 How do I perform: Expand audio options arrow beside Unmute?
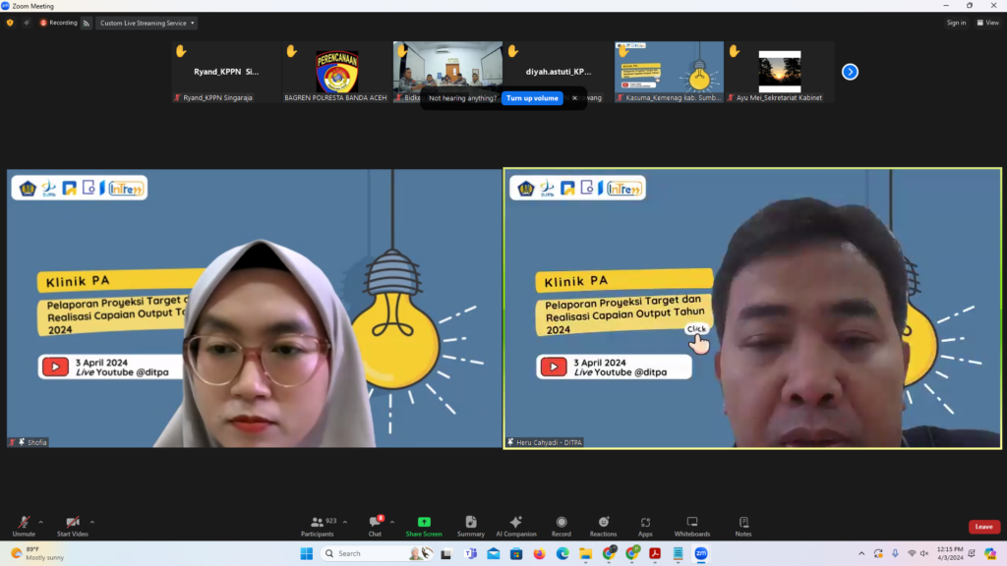click(44, 522)
